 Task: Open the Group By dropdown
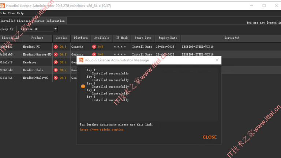tap(38, 29)
